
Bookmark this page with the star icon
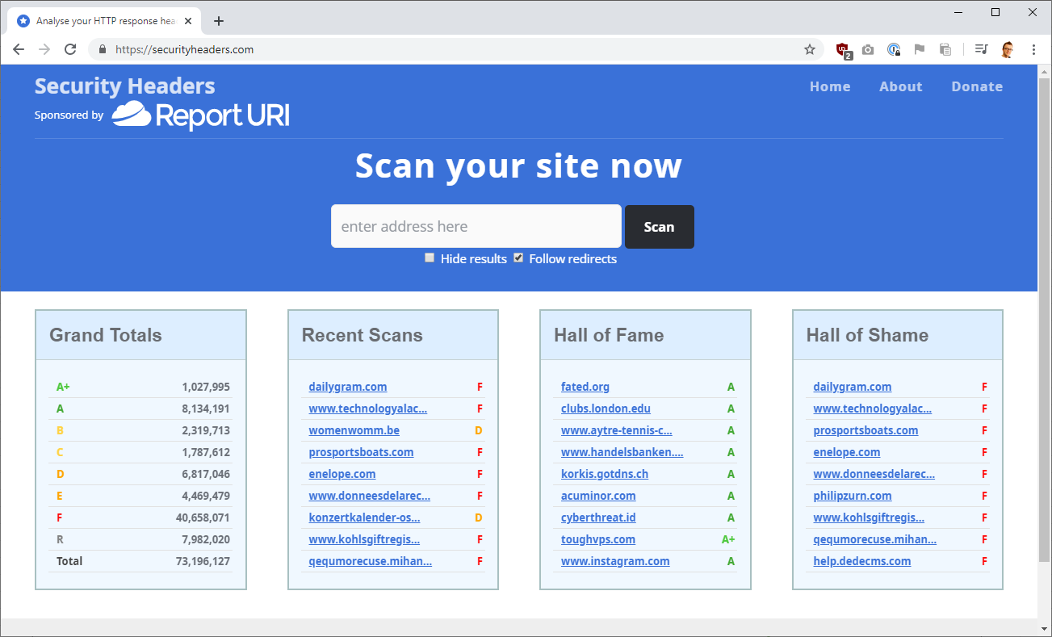click(810, 50)
